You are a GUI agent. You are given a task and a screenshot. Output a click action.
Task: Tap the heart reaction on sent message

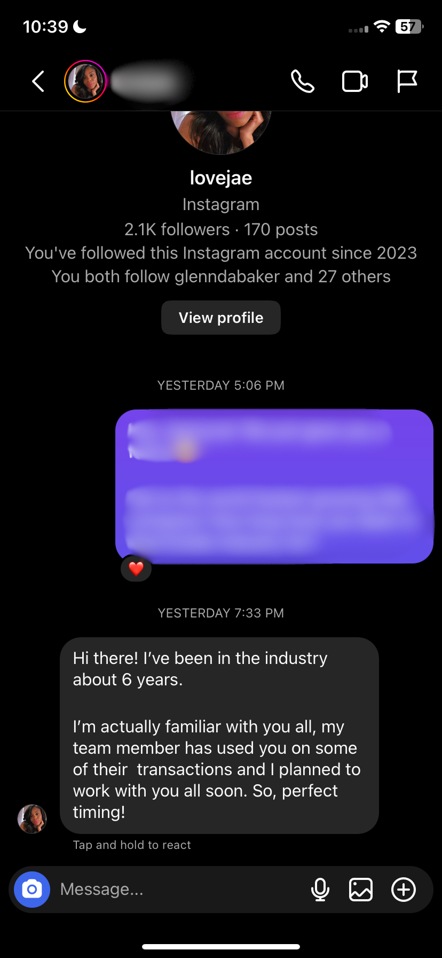[x=136, y=568]
